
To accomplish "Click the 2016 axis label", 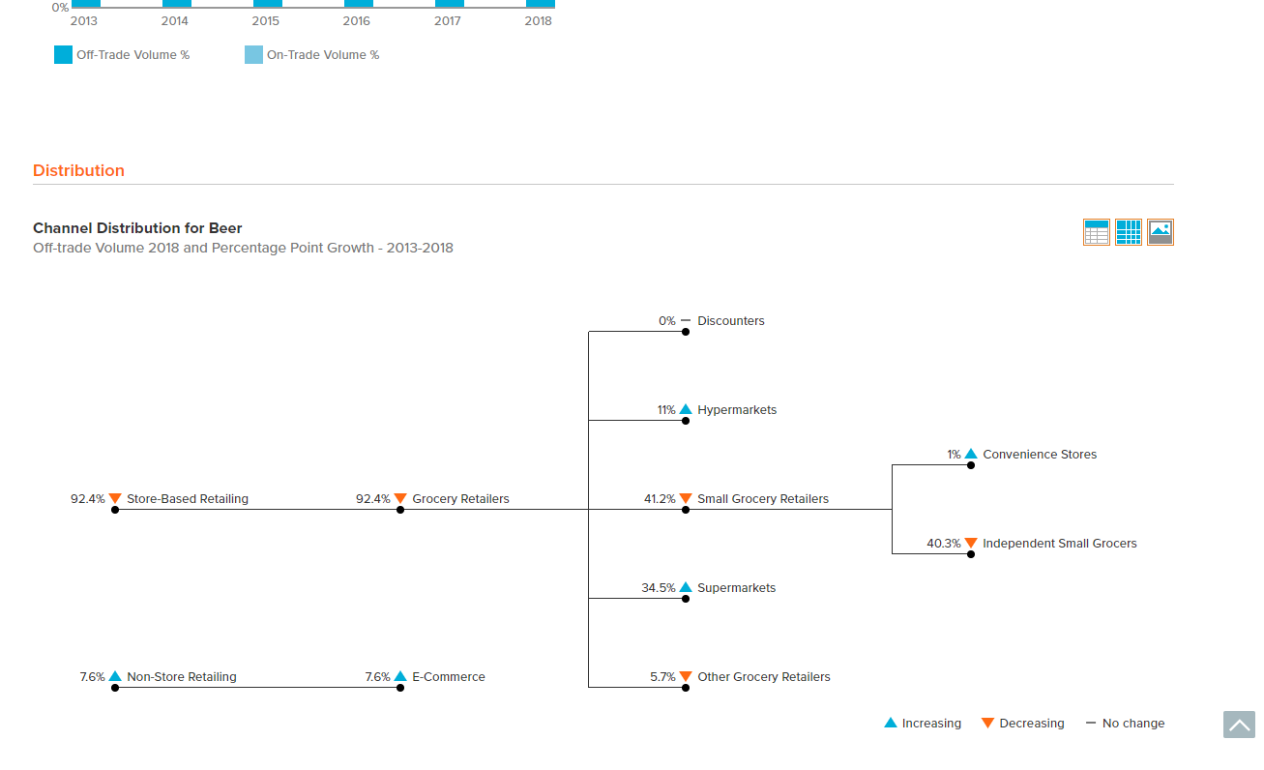I will (357, 21).
